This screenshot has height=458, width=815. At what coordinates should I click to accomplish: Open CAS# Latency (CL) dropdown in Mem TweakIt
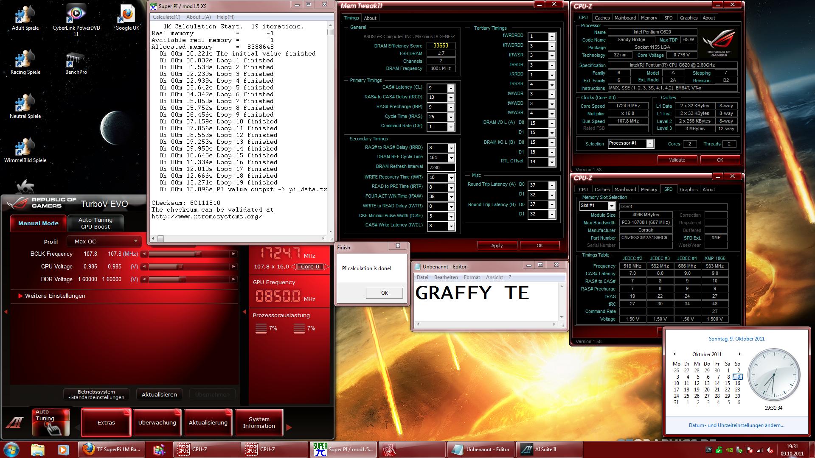451,88
